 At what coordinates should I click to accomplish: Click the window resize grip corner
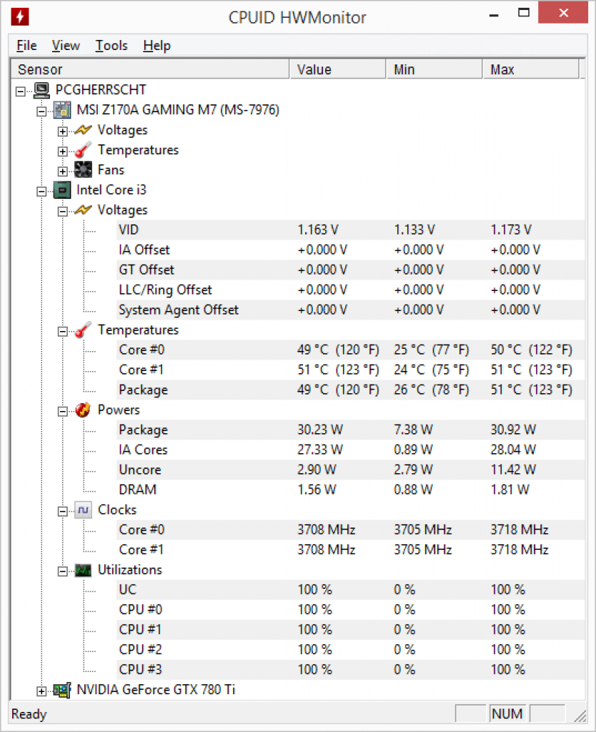click(x=580, y=716)
